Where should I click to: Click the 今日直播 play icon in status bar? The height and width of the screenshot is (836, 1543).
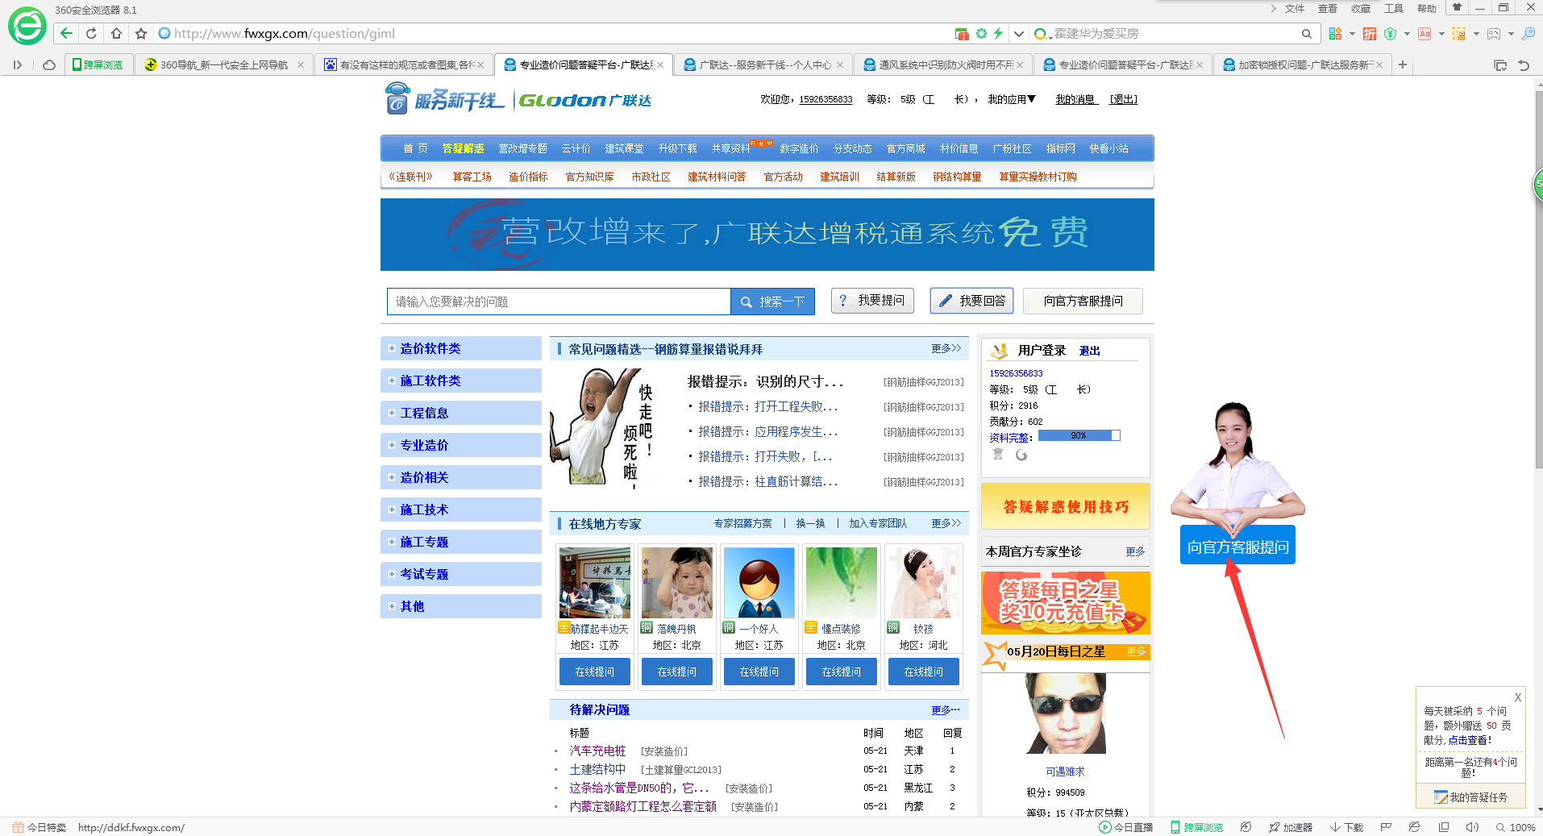click(x=1105, y=827)
